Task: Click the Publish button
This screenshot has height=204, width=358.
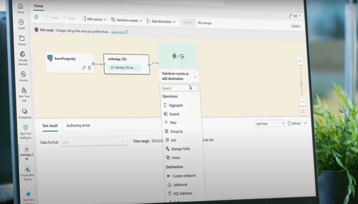Action: 188,22
